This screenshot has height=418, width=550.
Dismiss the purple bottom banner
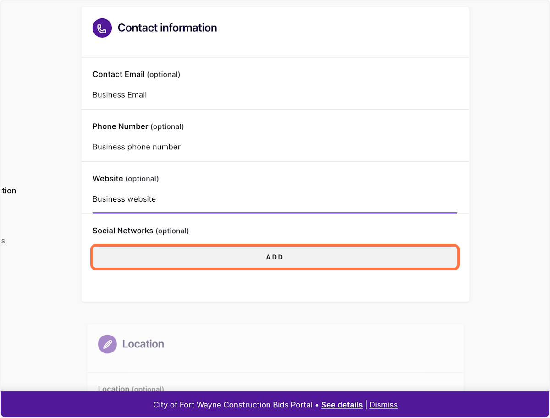(384, 405)
